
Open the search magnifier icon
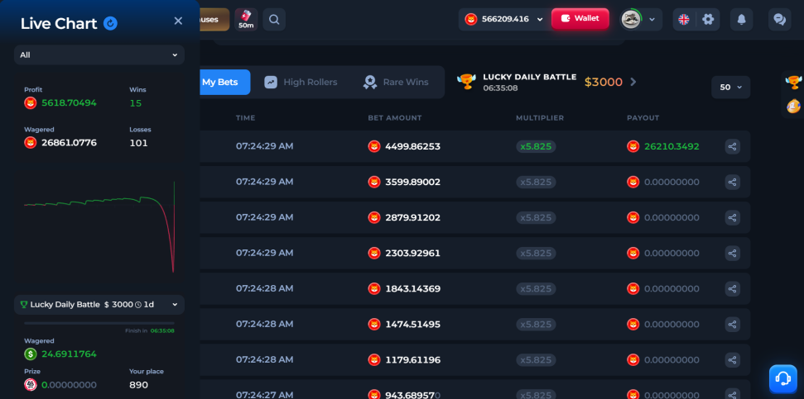click(x=274, y=20)
